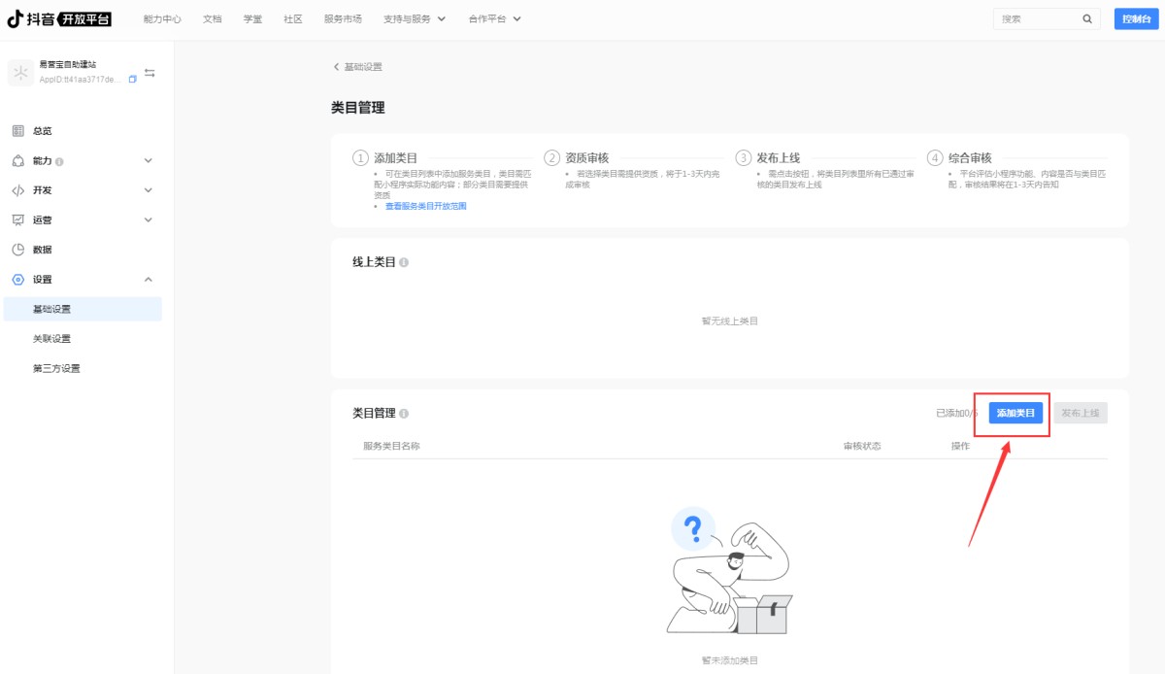Click the 总览 overview icon
The width and height of the screenshot is (1165, 674).
[x=17, y=130]
